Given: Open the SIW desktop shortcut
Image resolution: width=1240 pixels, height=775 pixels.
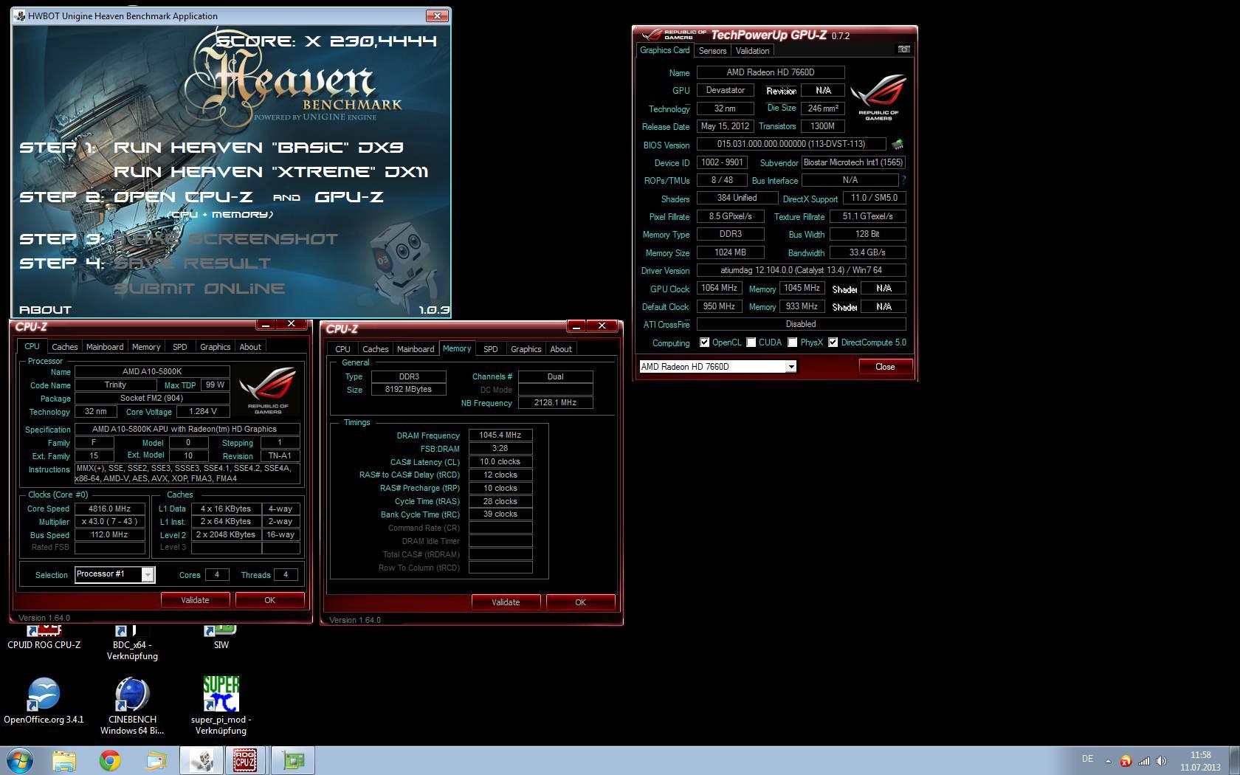Looking at the screenshot, I should pyautogui.click(x=221, y=638).
